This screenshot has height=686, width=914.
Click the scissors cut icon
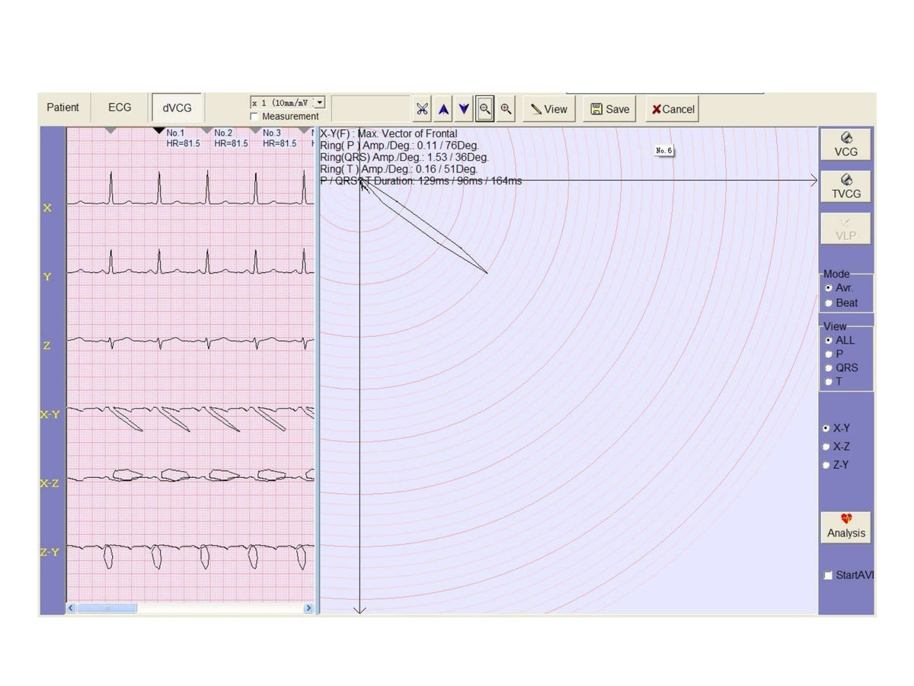422,109
